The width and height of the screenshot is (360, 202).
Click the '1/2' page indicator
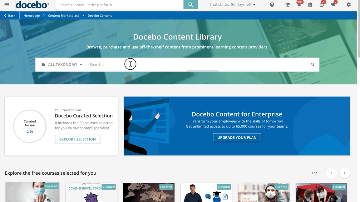(314, 173)
